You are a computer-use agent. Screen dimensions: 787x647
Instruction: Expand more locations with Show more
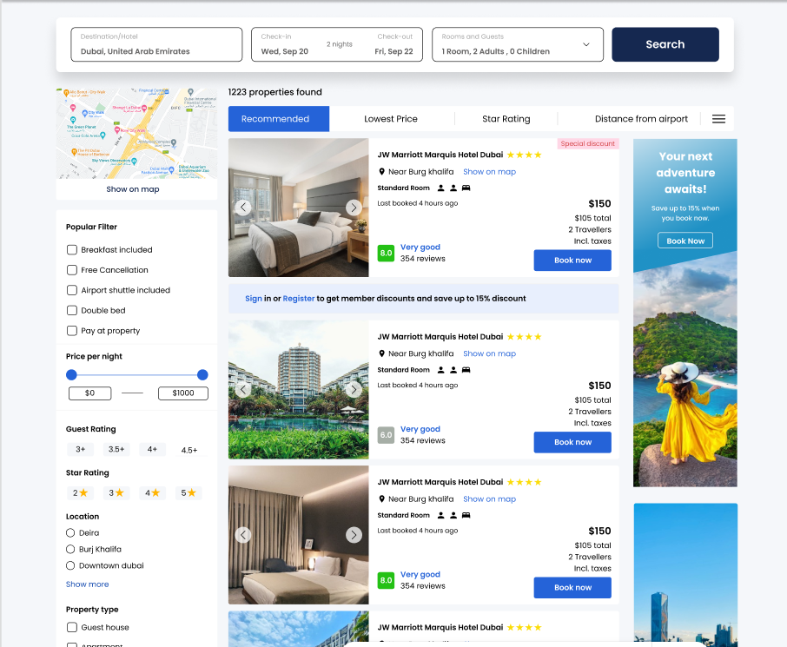(x=88, y=584)
